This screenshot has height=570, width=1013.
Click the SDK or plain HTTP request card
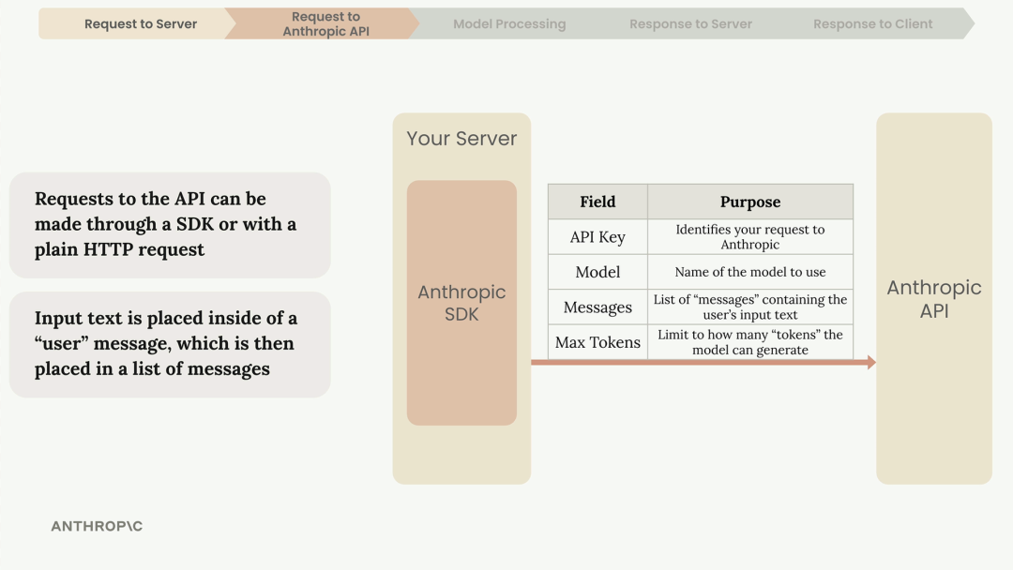point(170,225)
